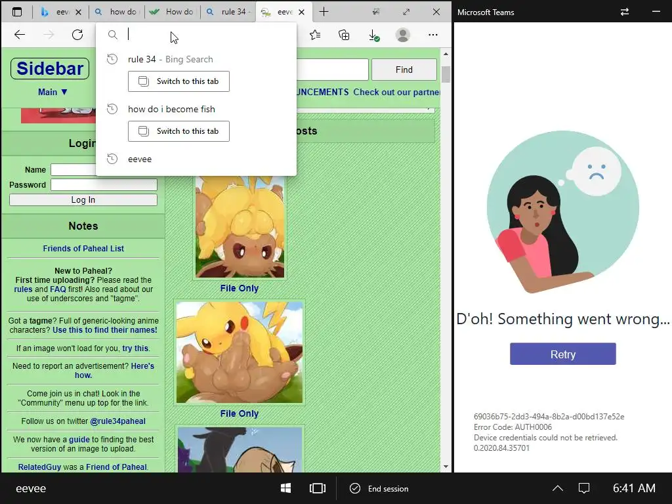The image size is (672, 504).
Task: Open the '@rule34paheal' twitter link
Action: tap(117, 421)
